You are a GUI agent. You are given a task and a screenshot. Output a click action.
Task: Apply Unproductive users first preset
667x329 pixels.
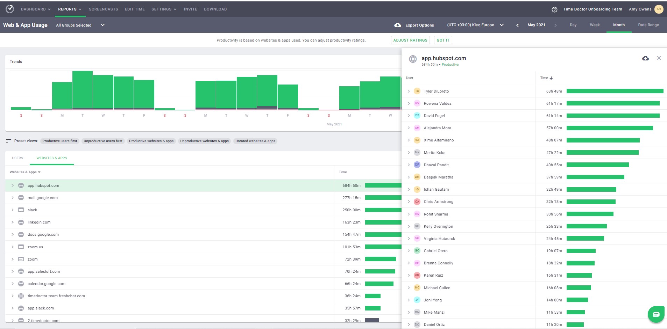tap(103, 141)
